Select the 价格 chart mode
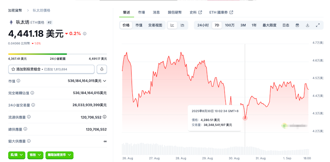Viewport: 330px width, 162px height. (126, 25)
